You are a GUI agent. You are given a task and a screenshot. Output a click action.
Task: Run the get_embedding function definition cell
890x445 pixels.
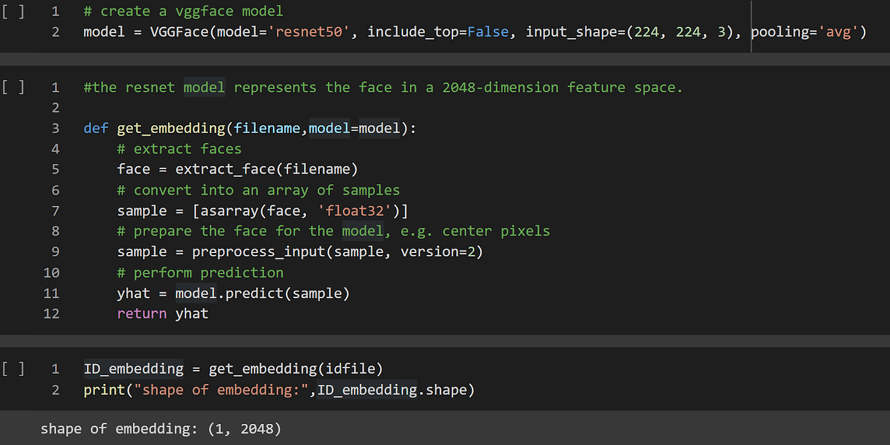13,87
